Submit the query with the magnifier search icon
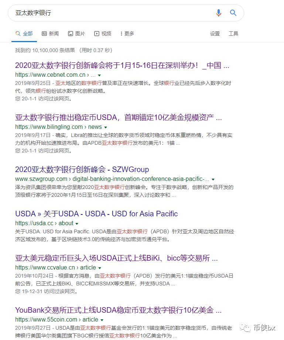This screenshot has width=284, height=340. [x=233, y=13]
